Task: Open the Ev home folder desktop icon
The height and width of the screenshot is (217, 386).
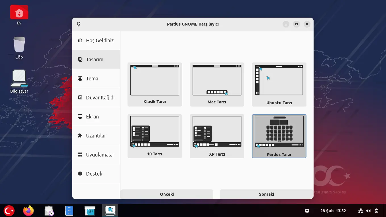Action: point(19,15)
